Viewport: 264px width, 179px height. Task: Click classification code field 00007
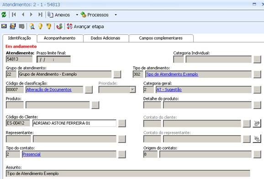point(15,89)
